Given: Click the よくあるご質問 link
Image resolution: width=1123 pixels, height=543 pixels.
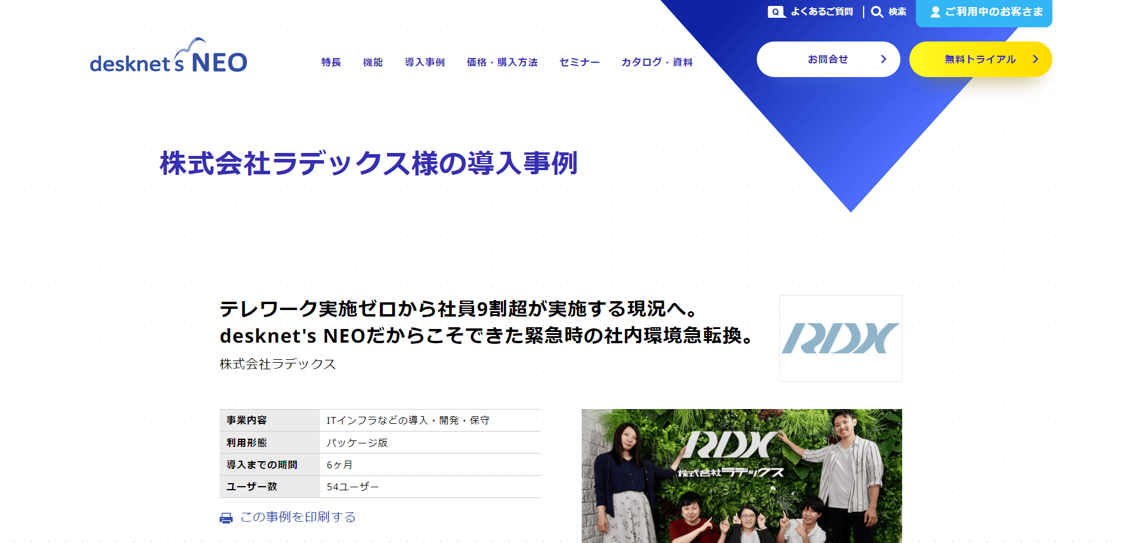Looking at the screenshot, I should [811, 12].
